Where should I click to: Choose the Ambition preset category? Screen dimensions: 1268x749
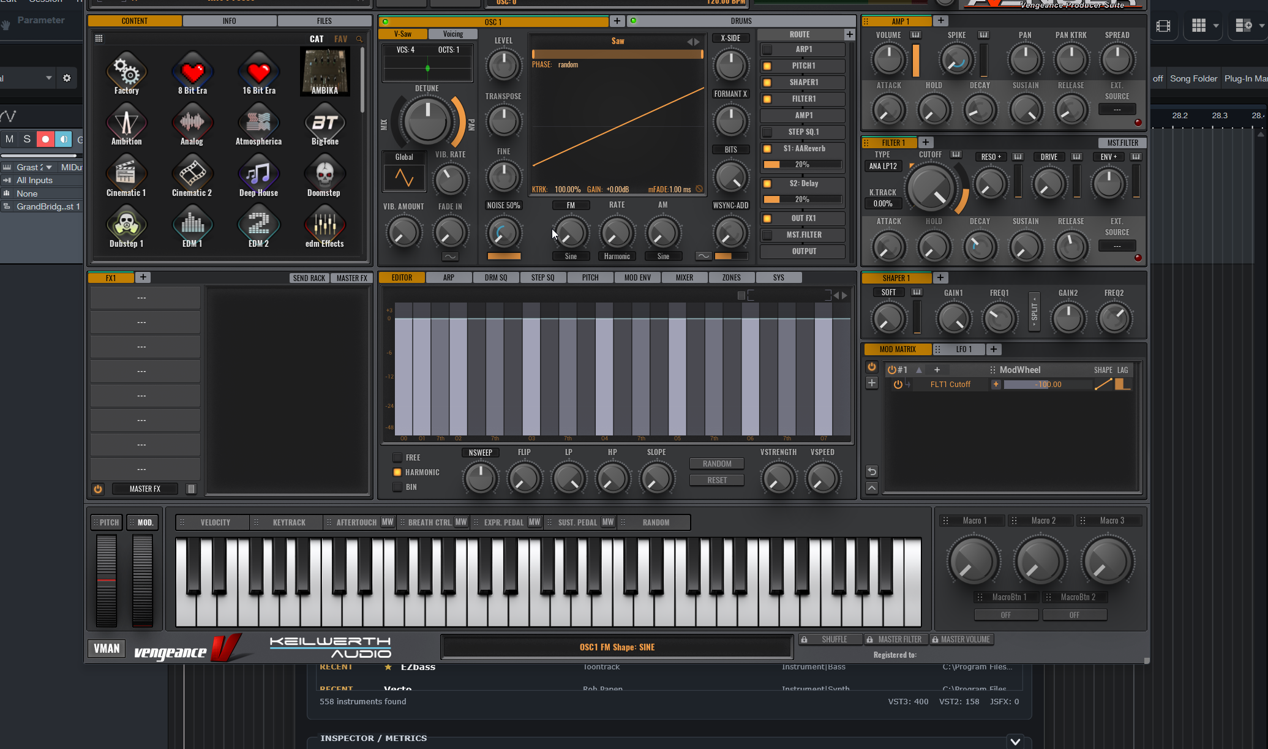(x=127, y=124)
